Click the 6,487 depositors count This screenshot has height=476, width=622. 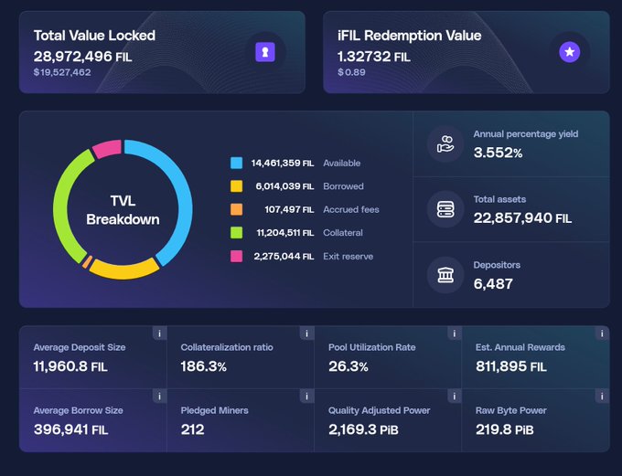coord(493,284)
